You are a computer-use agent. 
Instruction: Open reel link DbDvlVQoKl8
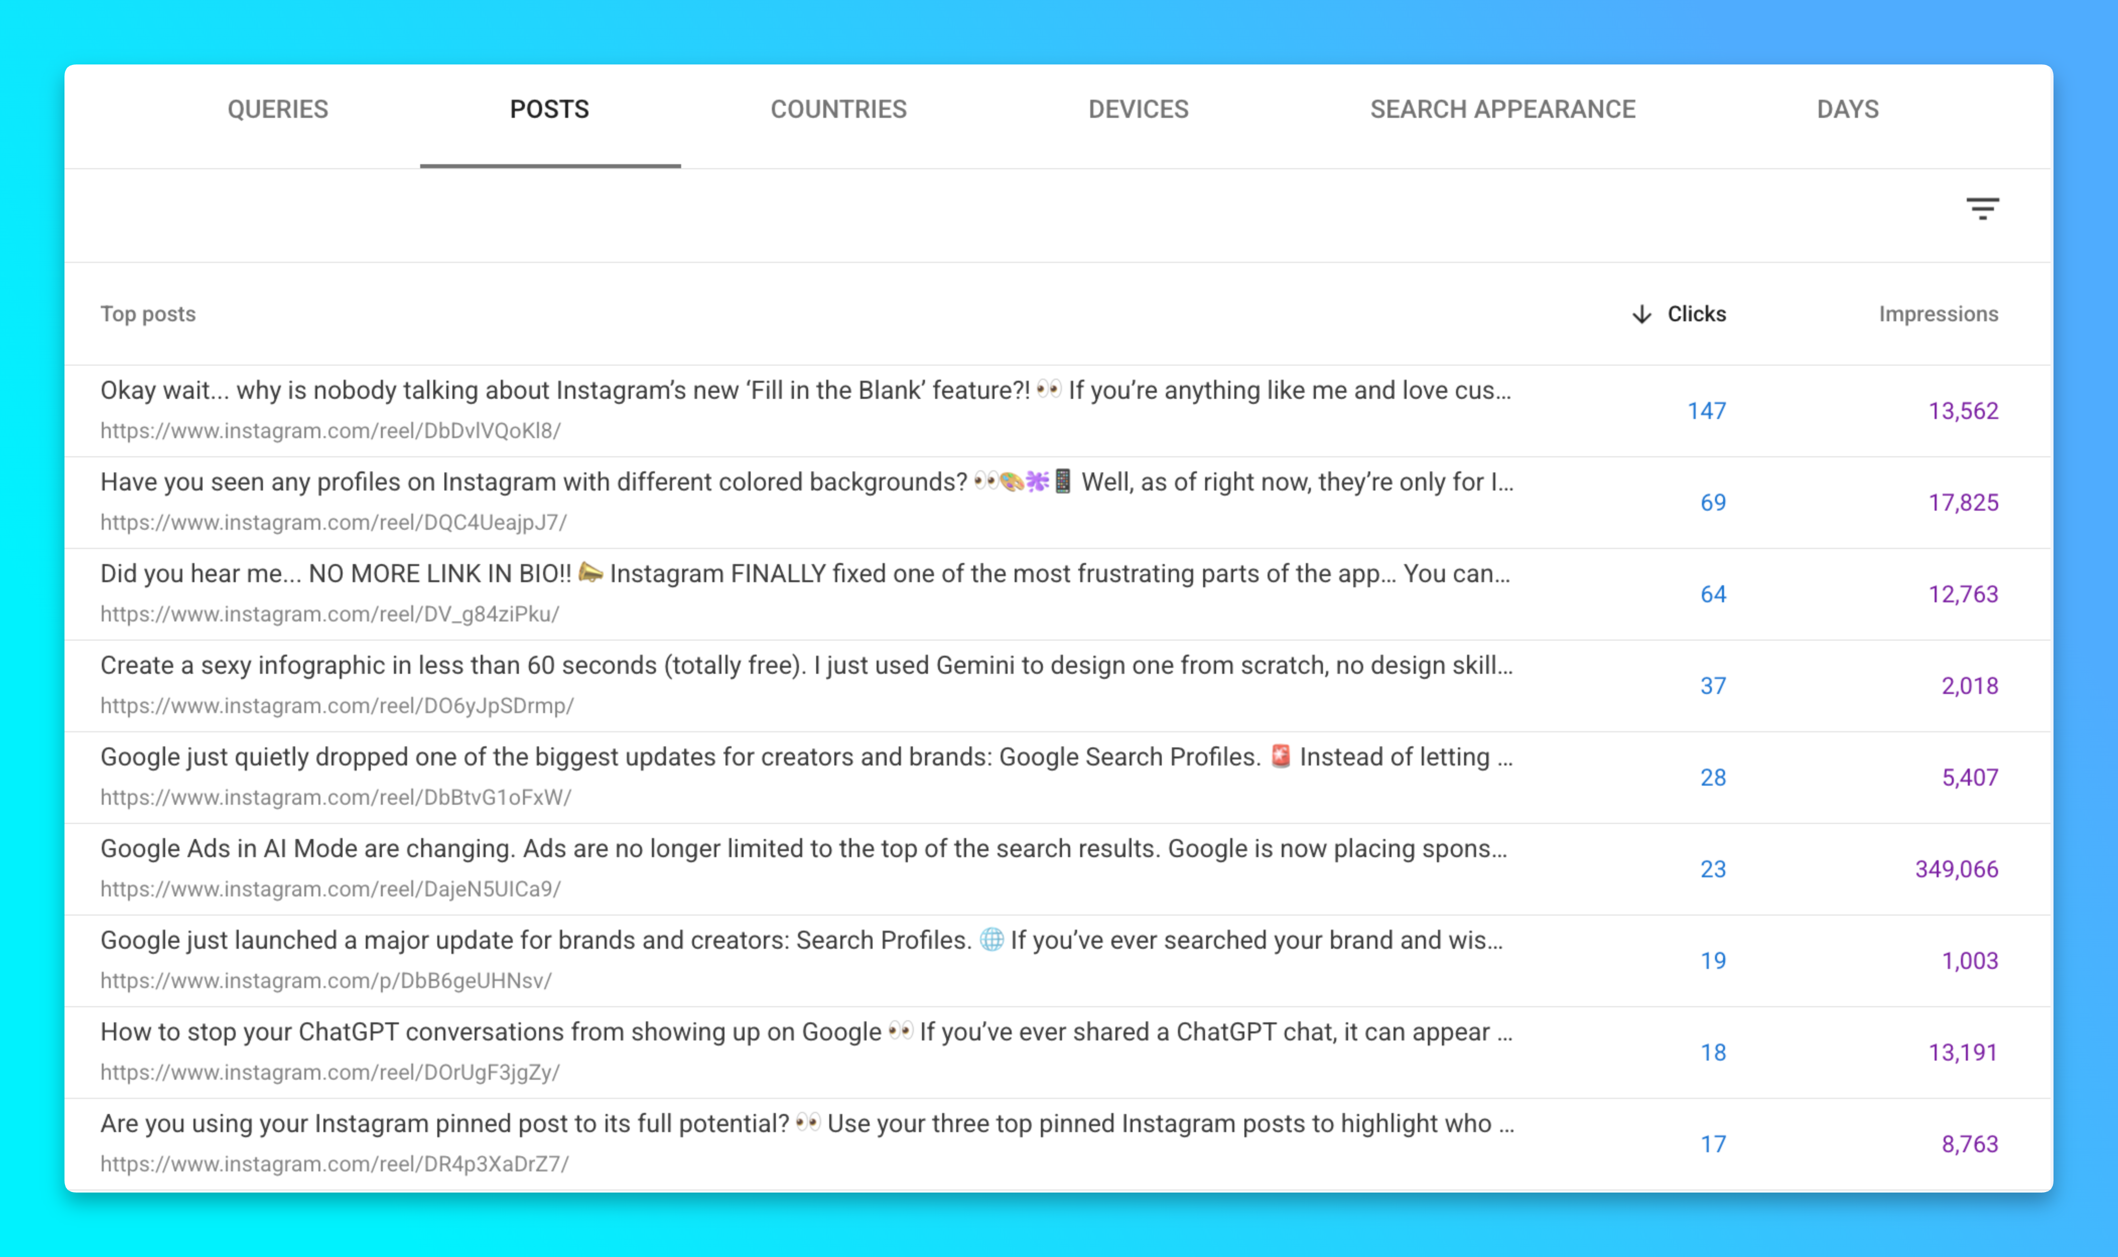click(x=330, y=430)
